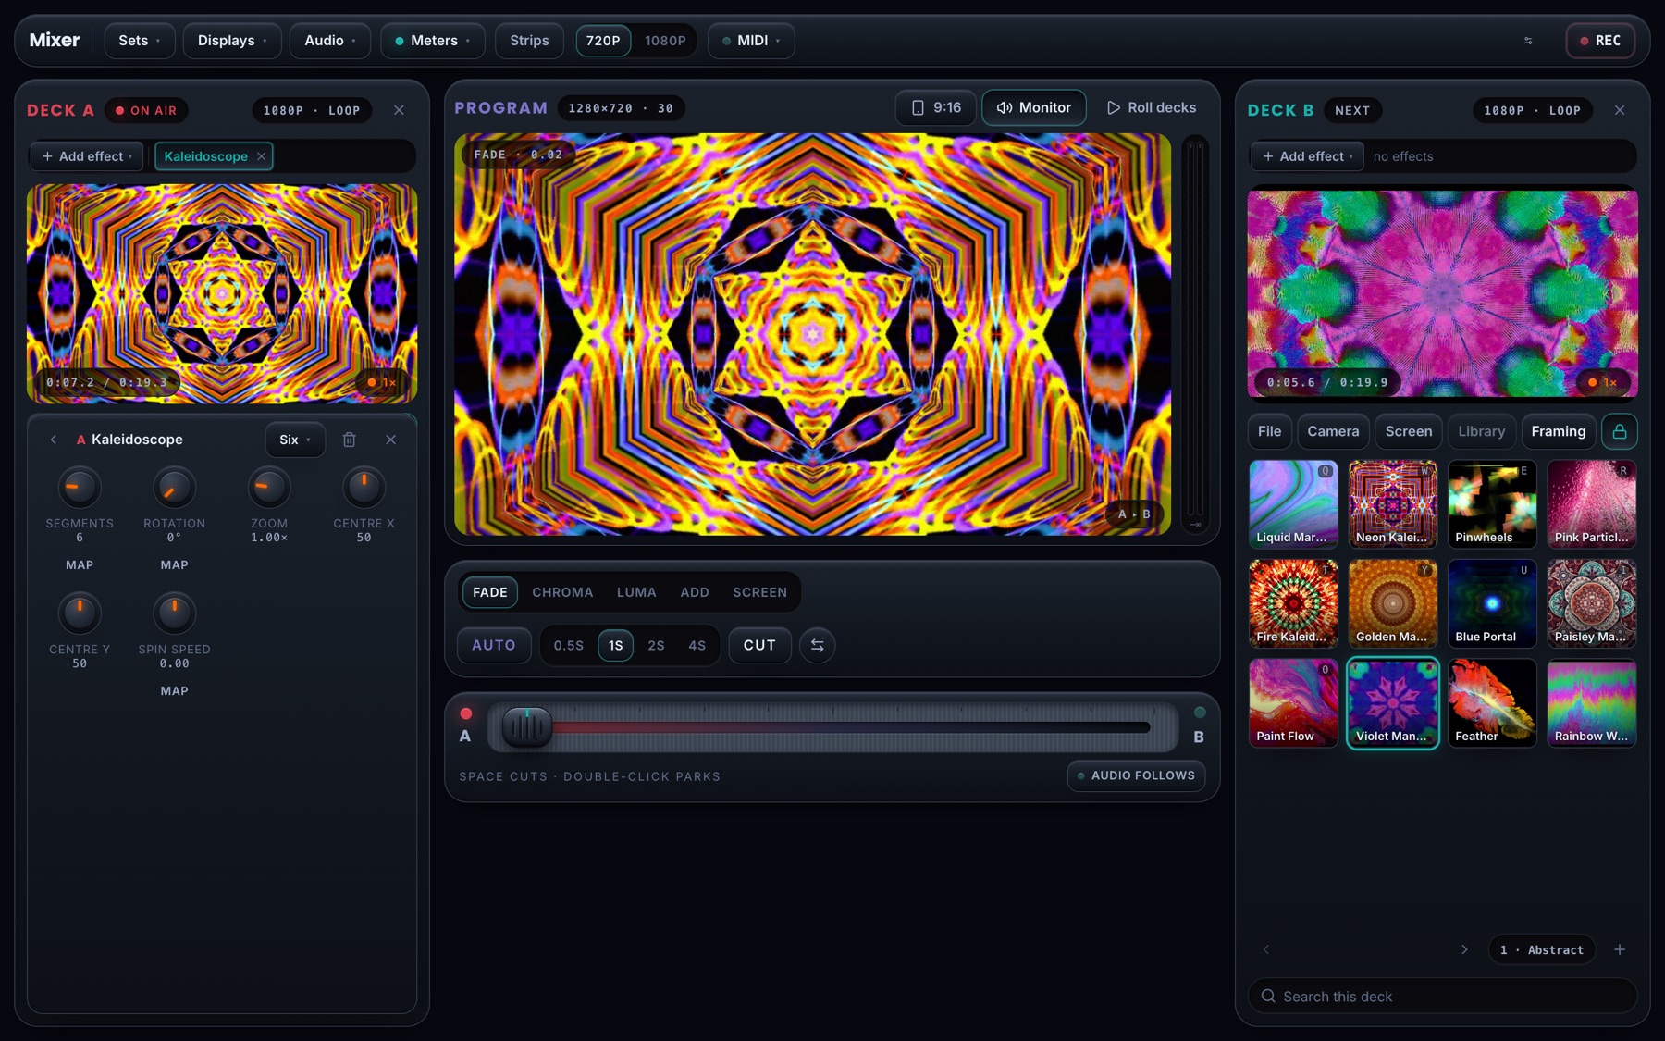The width and height of the screenshot is (1665, 1041).
Task: Select the Rainbow W... thumbnail
Action: click(x=1591, y=703)
